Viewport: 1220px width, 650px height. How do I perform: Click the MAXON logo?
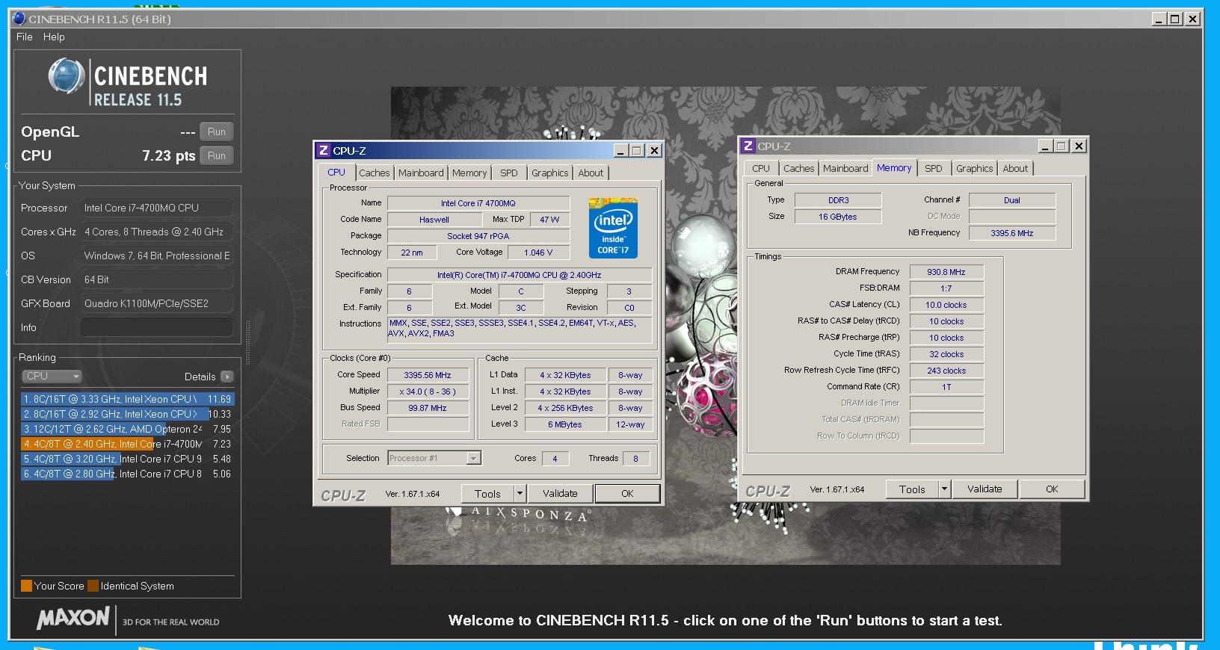point(73,618)
